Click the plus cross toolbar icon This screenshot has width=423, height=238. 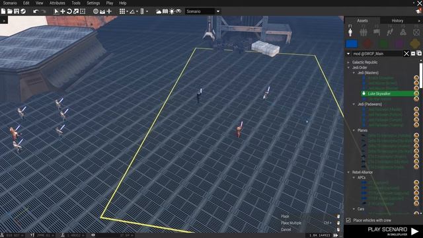pos(109,11)
